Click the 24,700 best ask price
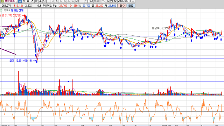Image resolution: width=224 pixels, height=126 pixels. [x=63, y=6]
